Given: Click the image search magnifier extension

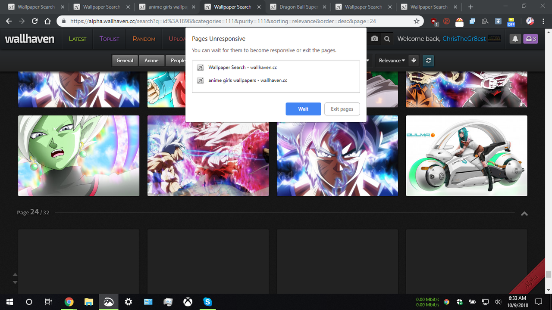Looking at the screenshot, I should coord(485,21).
